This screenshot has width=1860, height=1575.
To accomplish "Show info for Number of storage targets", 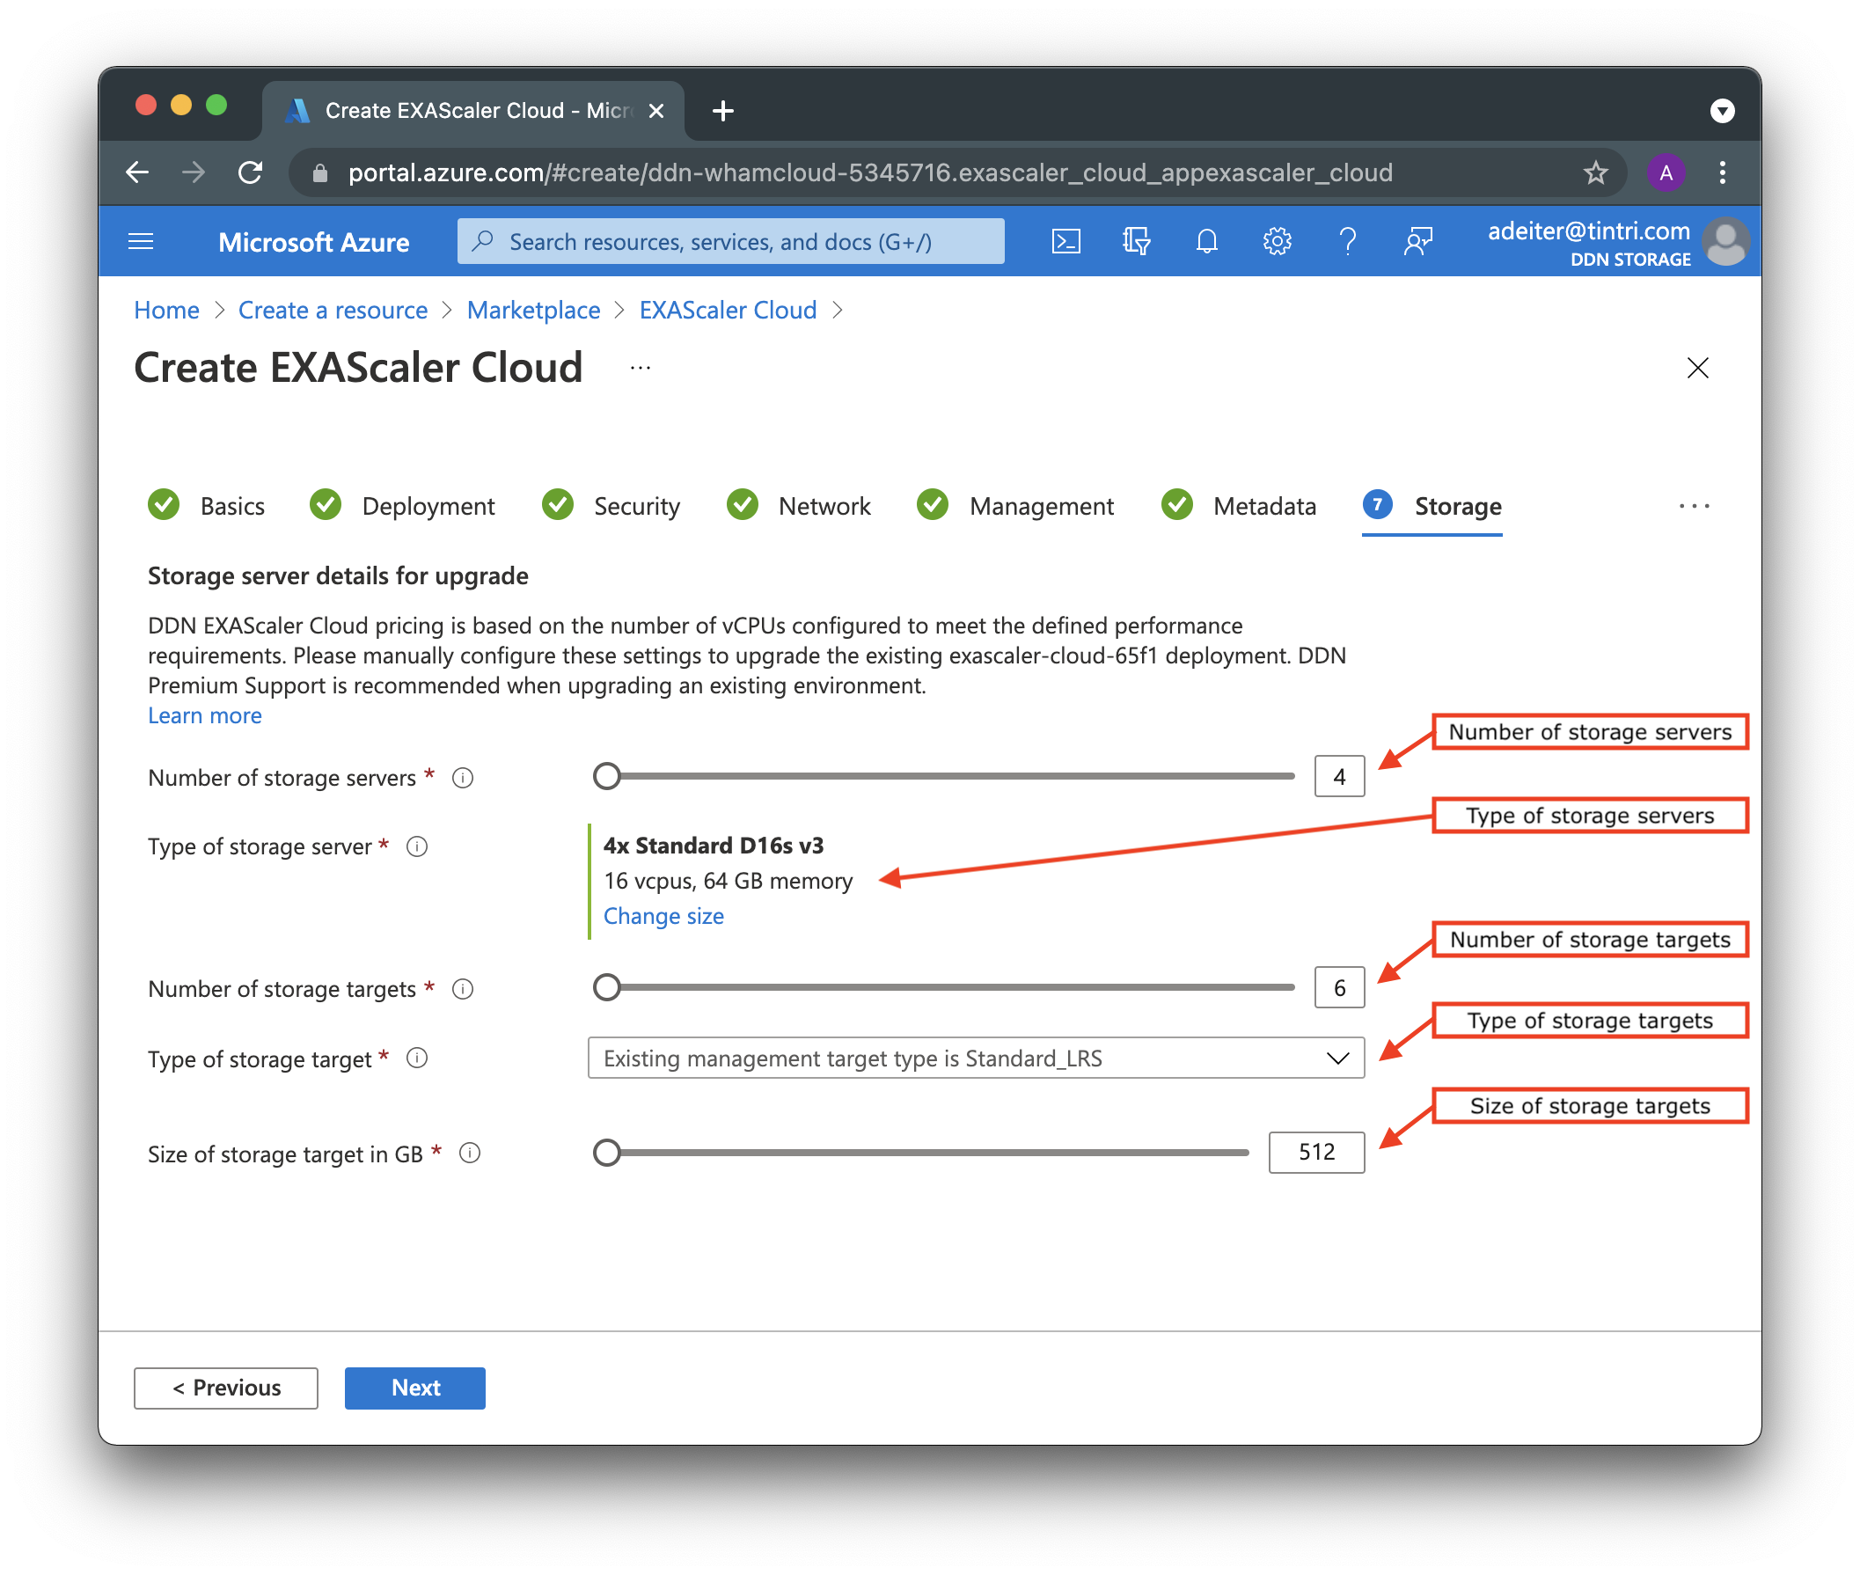I will coord(463,989).
